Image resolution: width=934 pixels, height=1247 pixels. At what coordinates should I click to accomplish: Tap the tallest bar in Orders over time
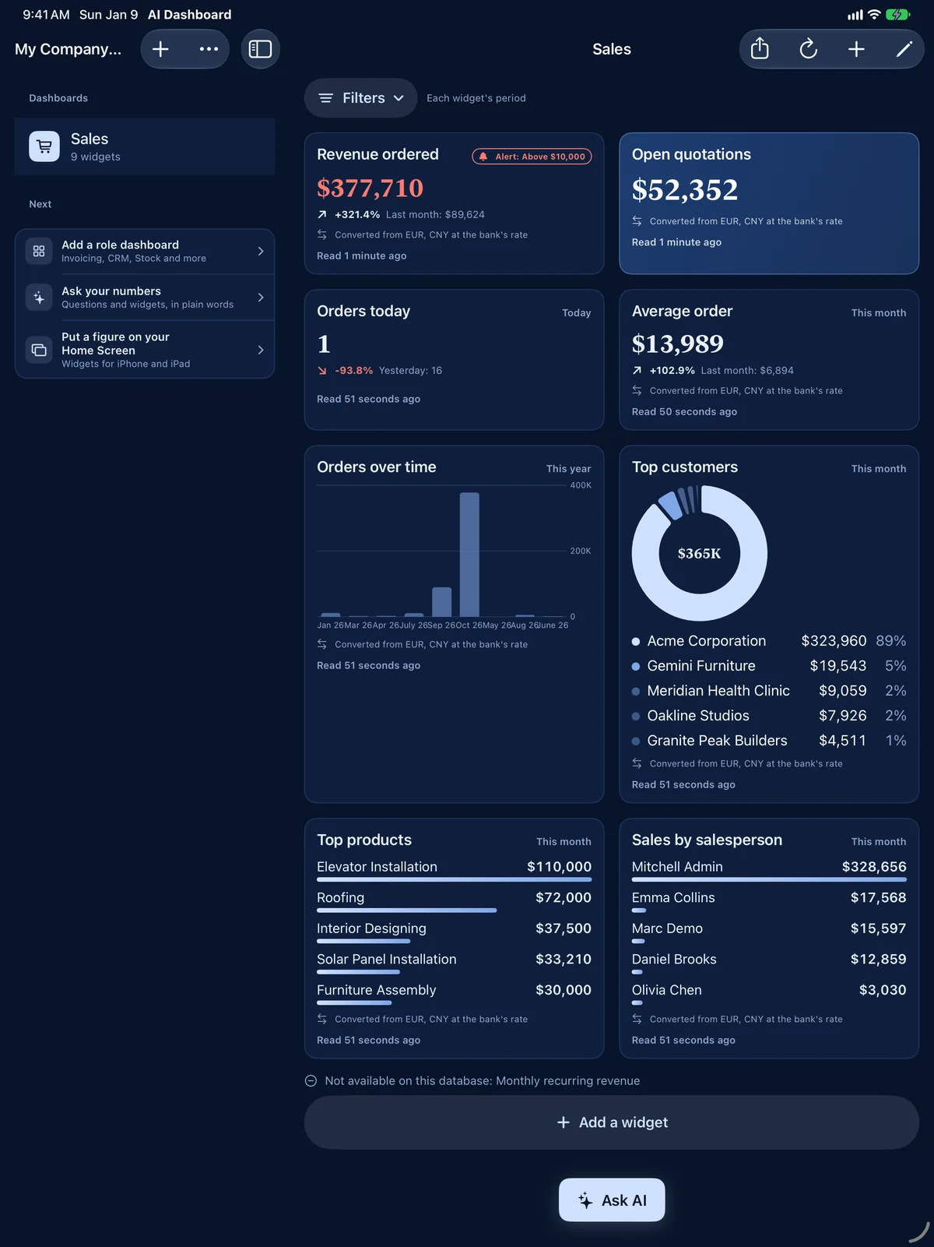[x=469, y=555]
